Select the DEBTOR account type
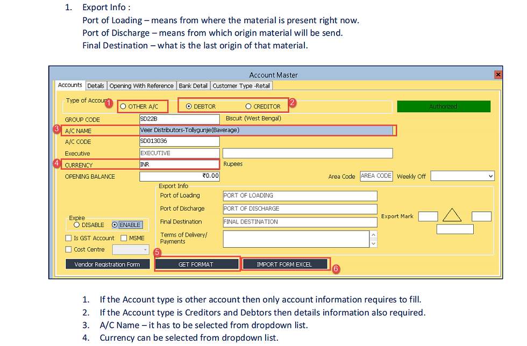527x346 pixels. (189, 106)
